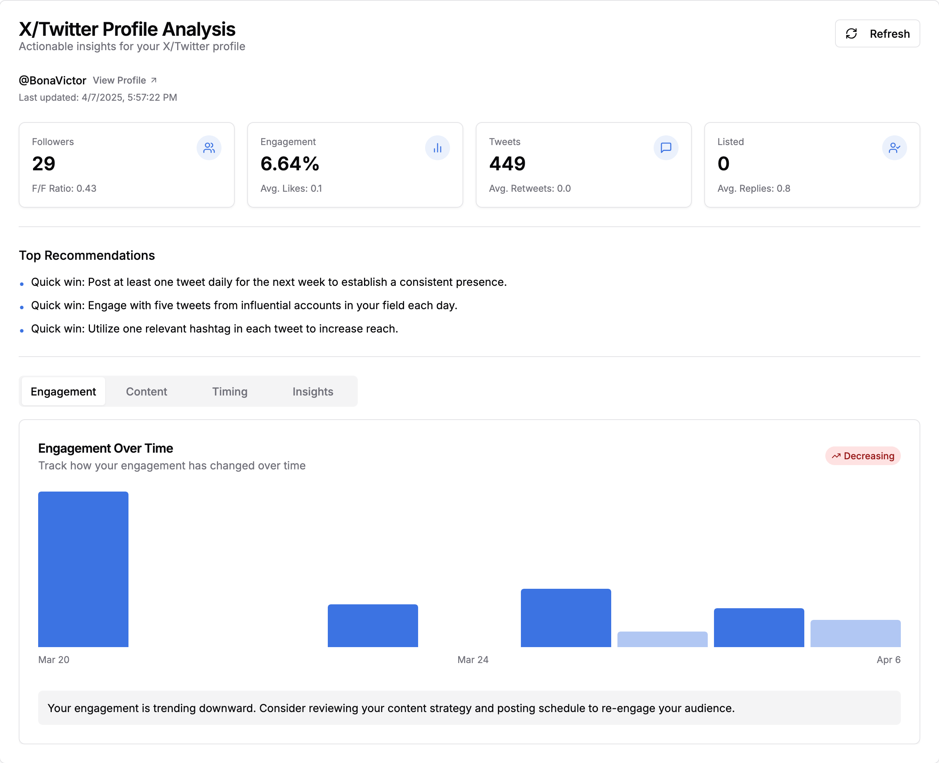Click the light blue Apr 6 bar
Screen dimensions: 939x763
pyautogui.click(x=855, y=633)
